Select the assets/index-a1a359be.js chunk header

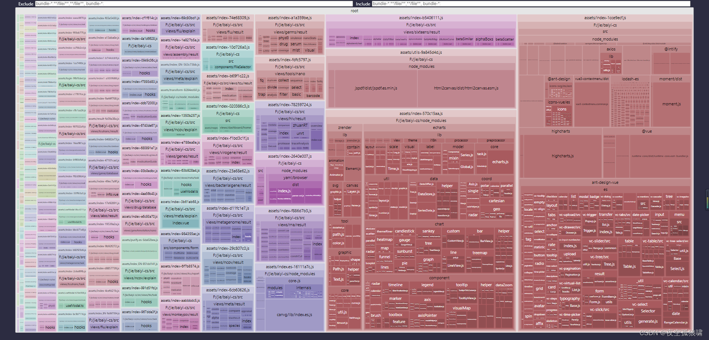290,18
